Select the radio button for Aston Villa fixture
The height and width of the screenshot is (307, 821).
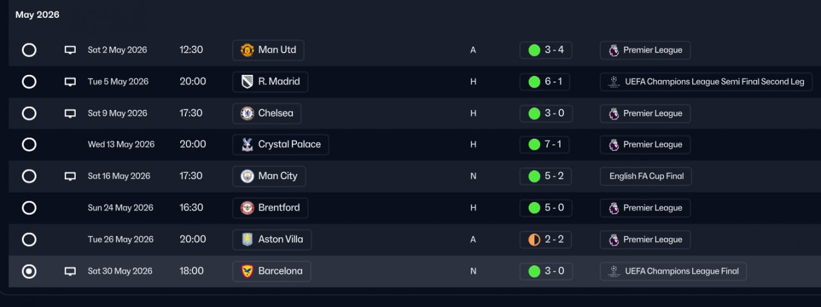point(29,239)
